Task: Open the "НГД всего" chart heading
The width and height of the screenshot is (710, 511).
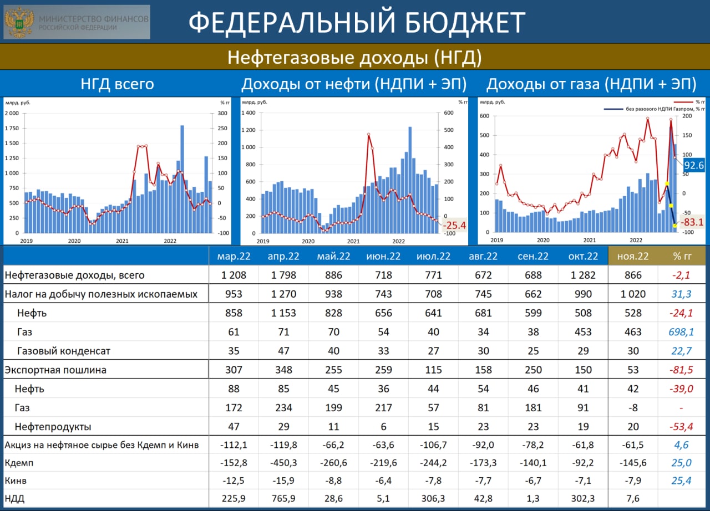Action: [x=117, y=84]
